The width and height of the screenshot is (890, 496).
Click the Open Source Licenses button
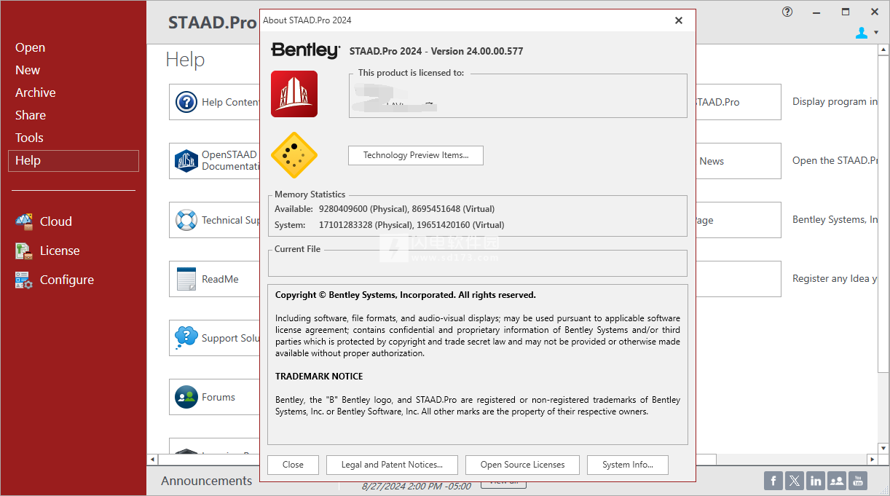[522, 465]
